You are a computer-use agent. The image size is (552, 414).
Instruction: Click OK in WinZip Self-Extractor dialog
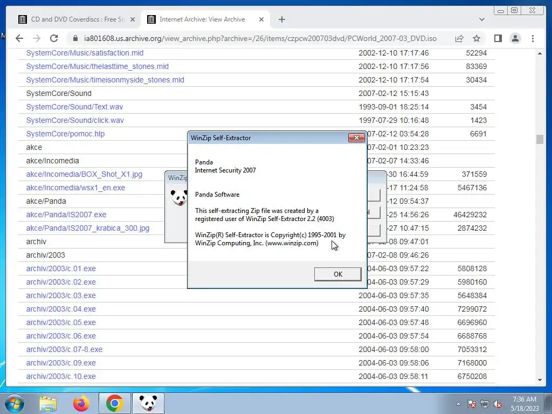[337, 274]
